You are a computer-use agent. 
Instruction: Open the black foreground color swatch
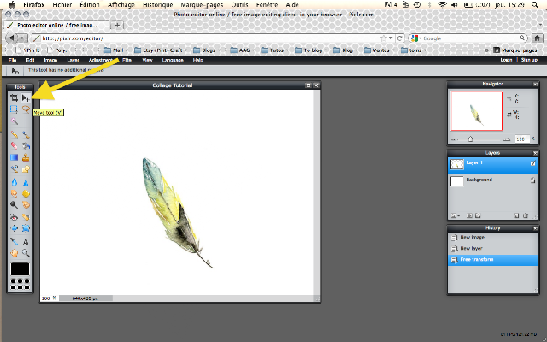point(20,269)
